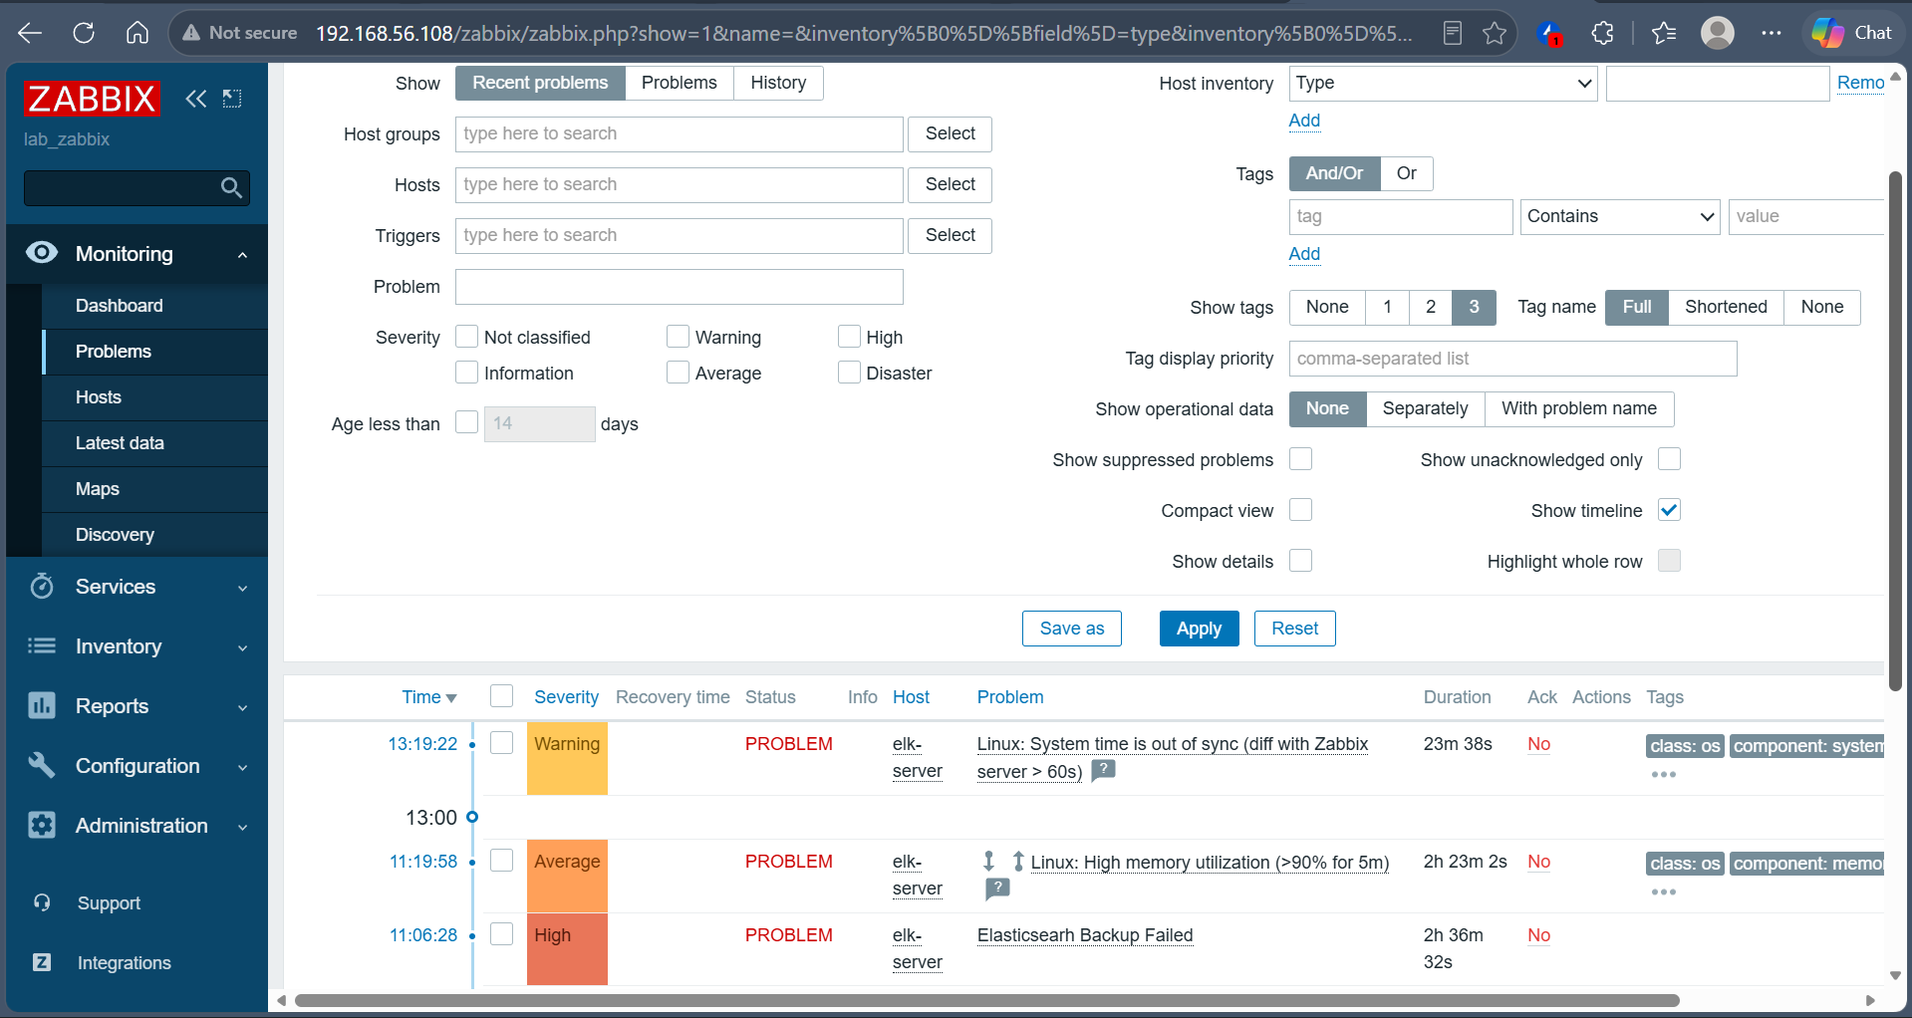Open the browser profile avatar
This screenshot has height=1018, width=1912.
click(x=1718, y=33)
